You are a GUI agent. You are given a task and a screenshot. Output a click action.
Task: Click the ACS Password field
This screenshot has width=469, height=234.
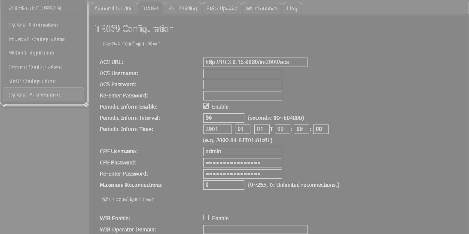[243, 85]
